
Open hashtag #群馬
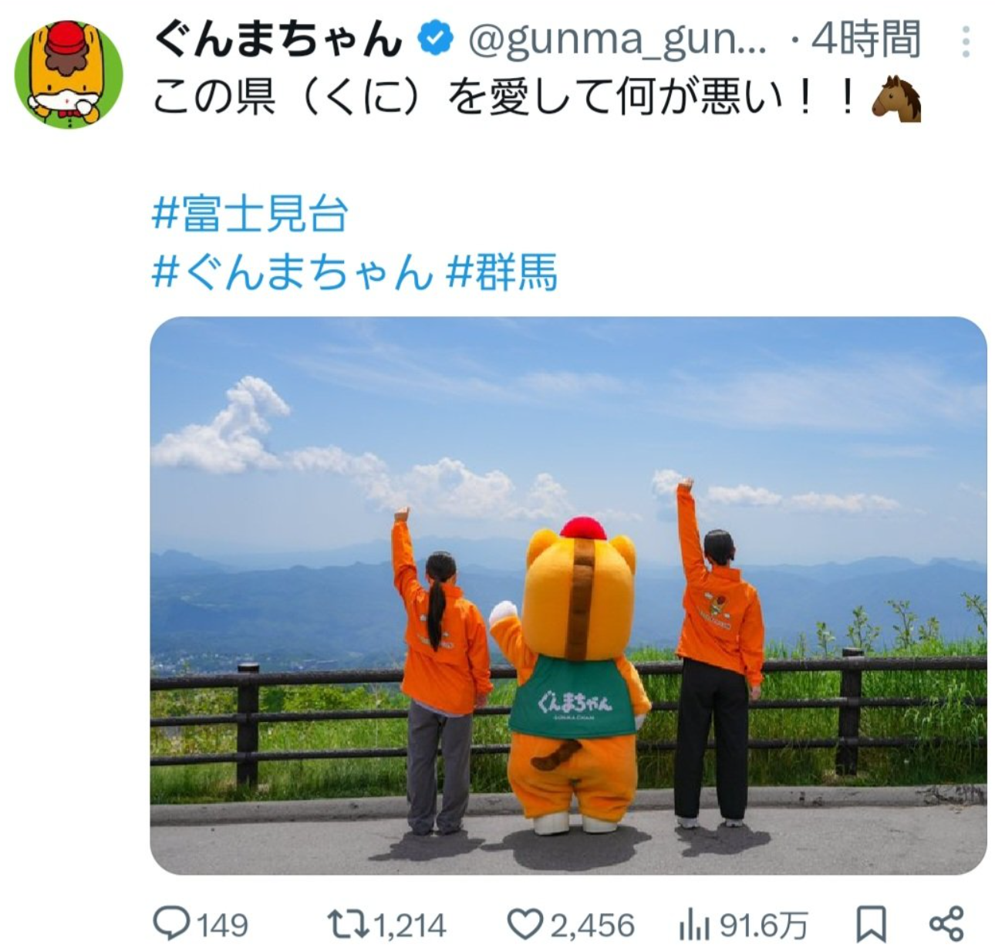[x=501, y=273]
